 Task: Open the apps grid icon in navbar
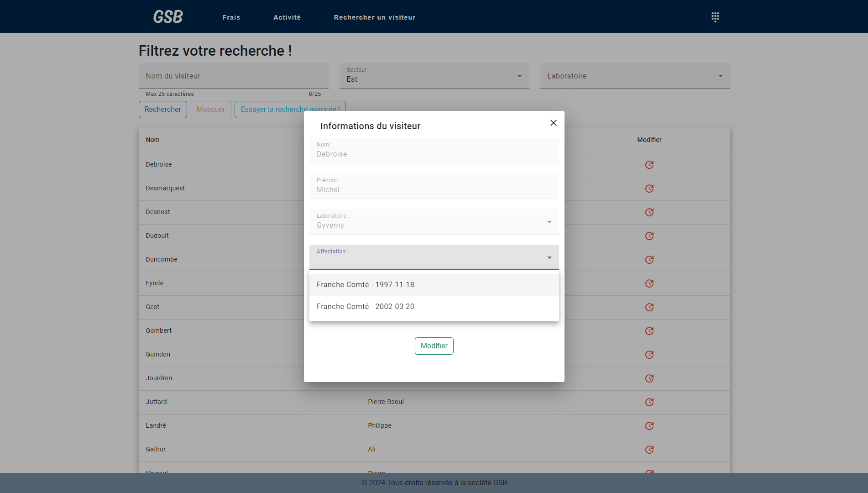[715, 17]
